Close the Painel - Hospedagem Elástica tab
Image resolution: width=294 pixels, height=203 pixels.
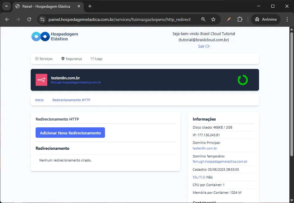click(x=79, y=6)
